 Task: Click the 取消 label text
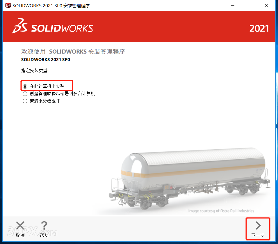pos(20,236)
